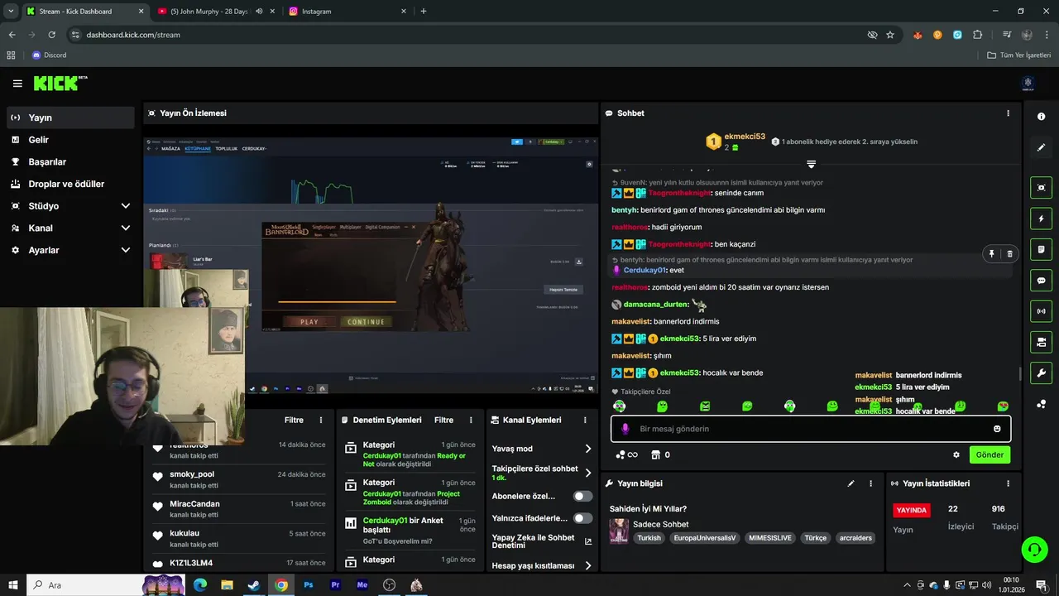The width and height of the screenshot is (1059, 596).
Task: Open a new browser tab
Action: click(424, 12)
